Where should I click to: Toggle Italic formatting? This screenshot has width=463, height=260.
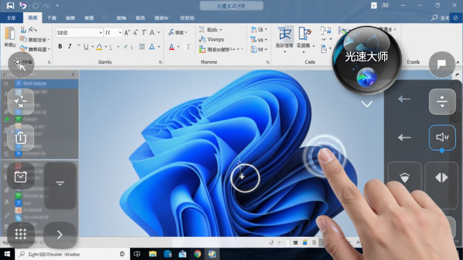coord(70,46)
